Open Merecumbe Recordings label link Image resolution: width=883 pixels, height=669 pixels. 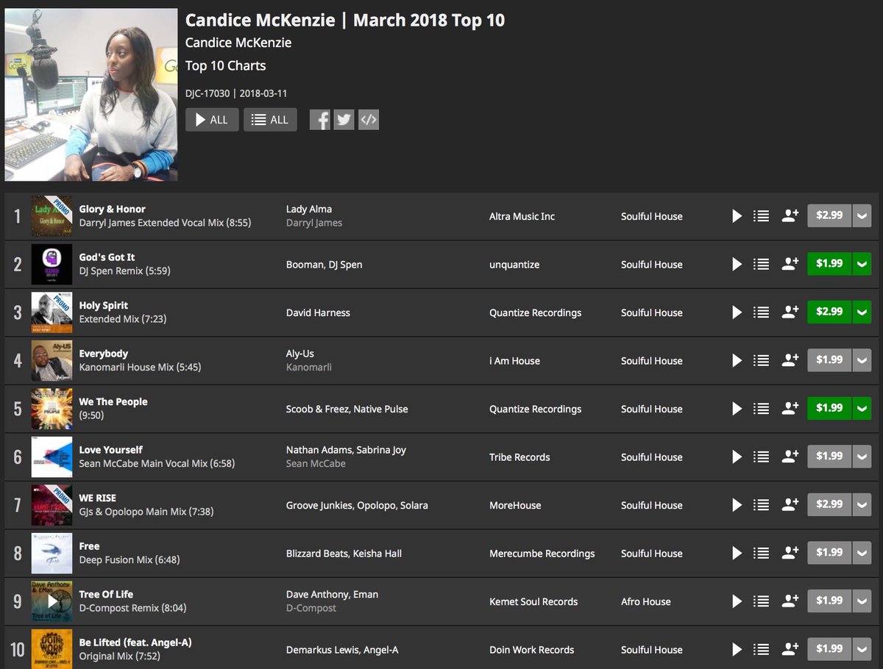(x=542, y=553)
